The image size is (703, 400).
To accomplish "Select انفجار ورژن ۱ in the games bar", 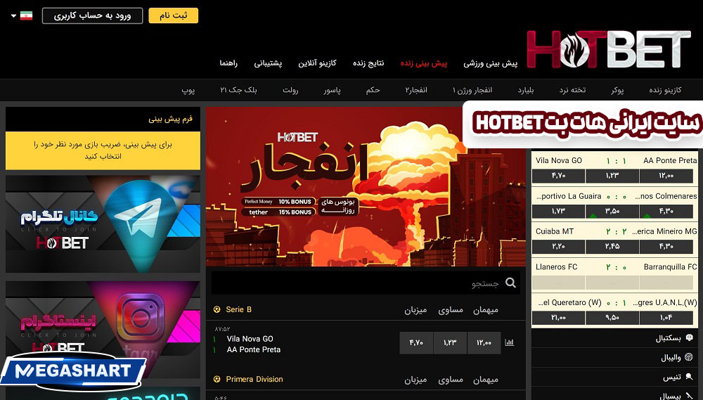I will (472, 90).
